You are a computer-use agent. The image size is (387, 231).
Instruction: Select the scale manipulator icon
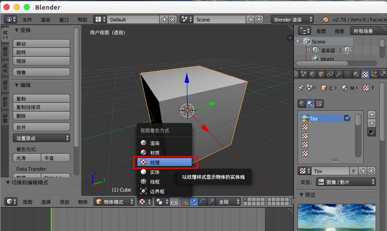pyautogui.click(x=211, y=202)
